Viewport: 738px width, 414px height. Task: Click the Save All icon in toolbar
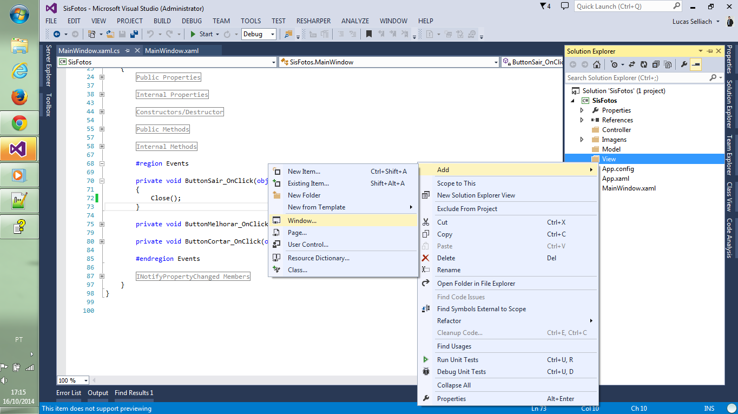tap(134, 34)
